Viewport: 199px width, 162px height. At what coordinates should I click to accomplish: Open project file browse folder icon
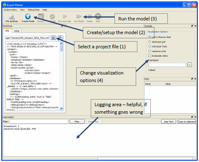click(53, 37)
